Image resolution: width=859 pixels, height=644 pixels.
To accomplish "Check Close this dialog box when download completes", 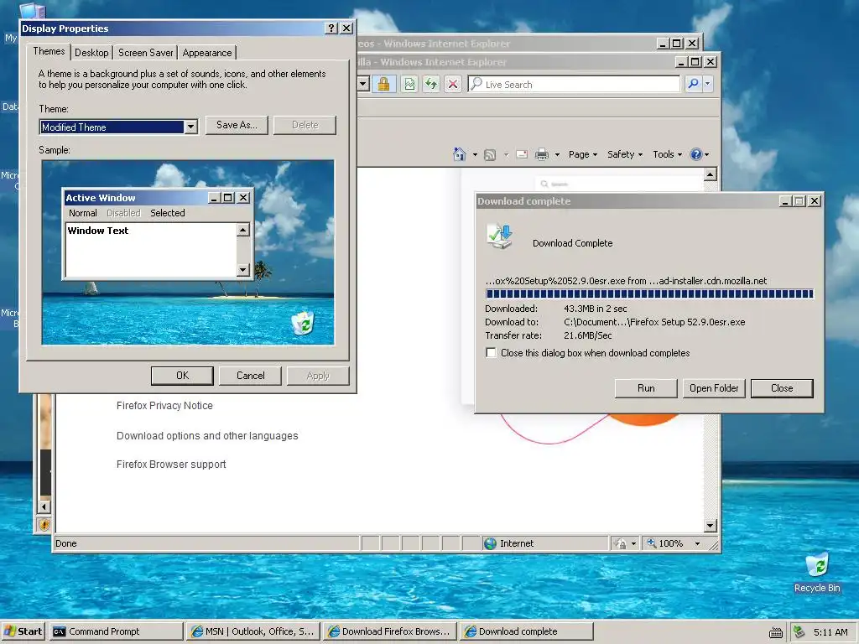I will 491,353.
